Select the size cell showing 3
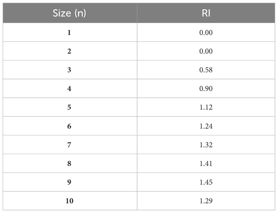 [x=69, y=70]
